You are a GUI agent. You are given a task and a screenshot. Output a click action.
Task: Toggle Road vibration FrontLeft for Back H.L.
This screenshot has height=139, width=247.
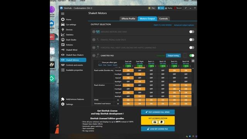pos(174,85)
